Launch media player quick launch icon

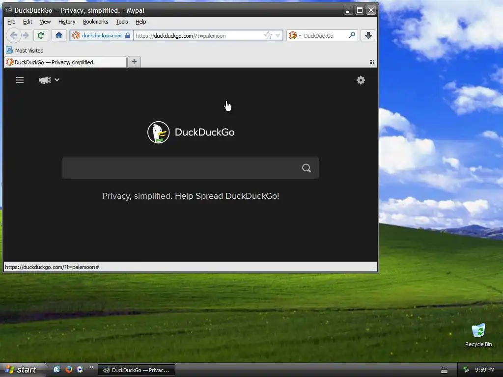80,370
